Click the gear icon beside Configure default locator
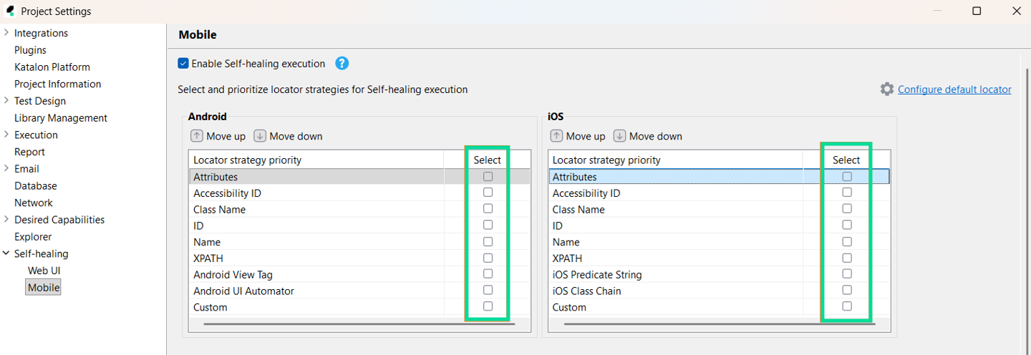 [887, 89]
